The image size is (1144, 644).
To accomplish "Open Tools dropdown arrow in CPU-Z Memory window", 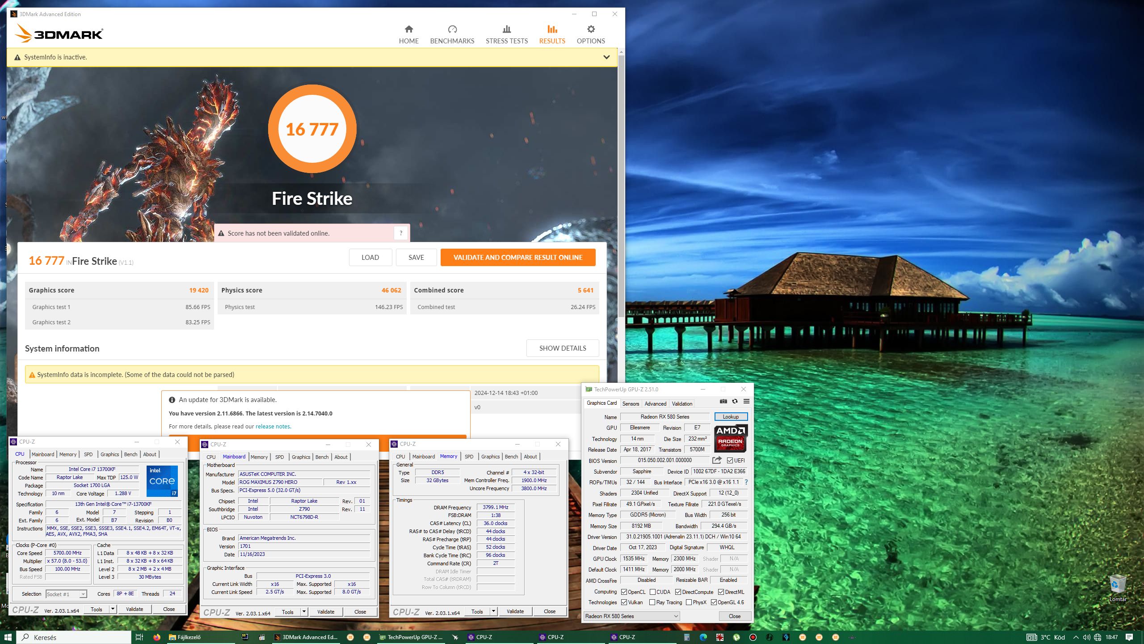I will 493,611.
